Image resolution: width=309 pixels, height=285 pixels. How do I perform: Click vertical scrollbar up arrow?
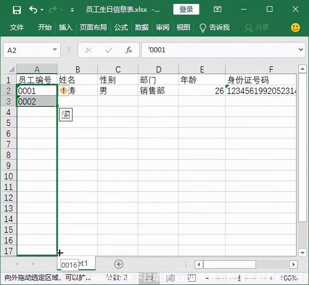pyautogui.click(x=302, y=69)
